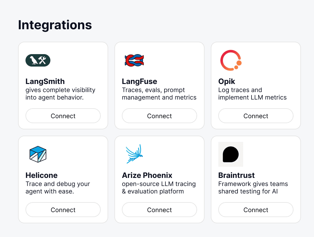Screen dimensions: 314x237
Task: Click the Integrations page heading
Action: [55, 25]
